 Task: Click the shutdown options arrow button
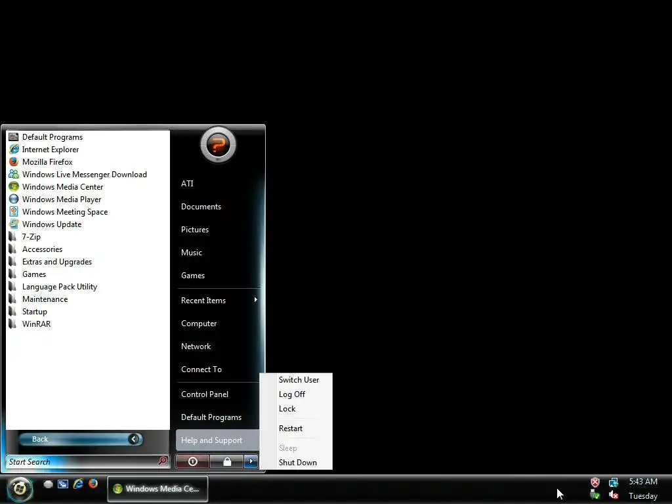[x=251, y=461]
